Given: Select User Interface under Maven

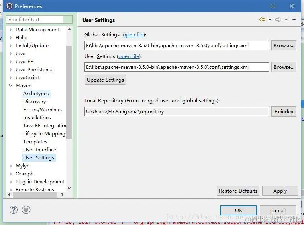Looking at the screenshot, I should pyautogui.click(x=40, y=150).
